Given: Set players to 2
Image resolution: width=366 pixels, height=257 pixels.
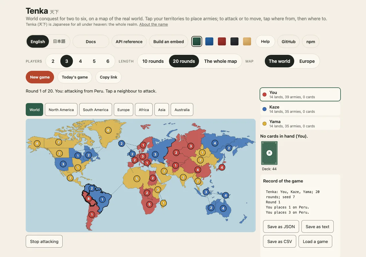Looking at the screenshot, I should 53,61.
